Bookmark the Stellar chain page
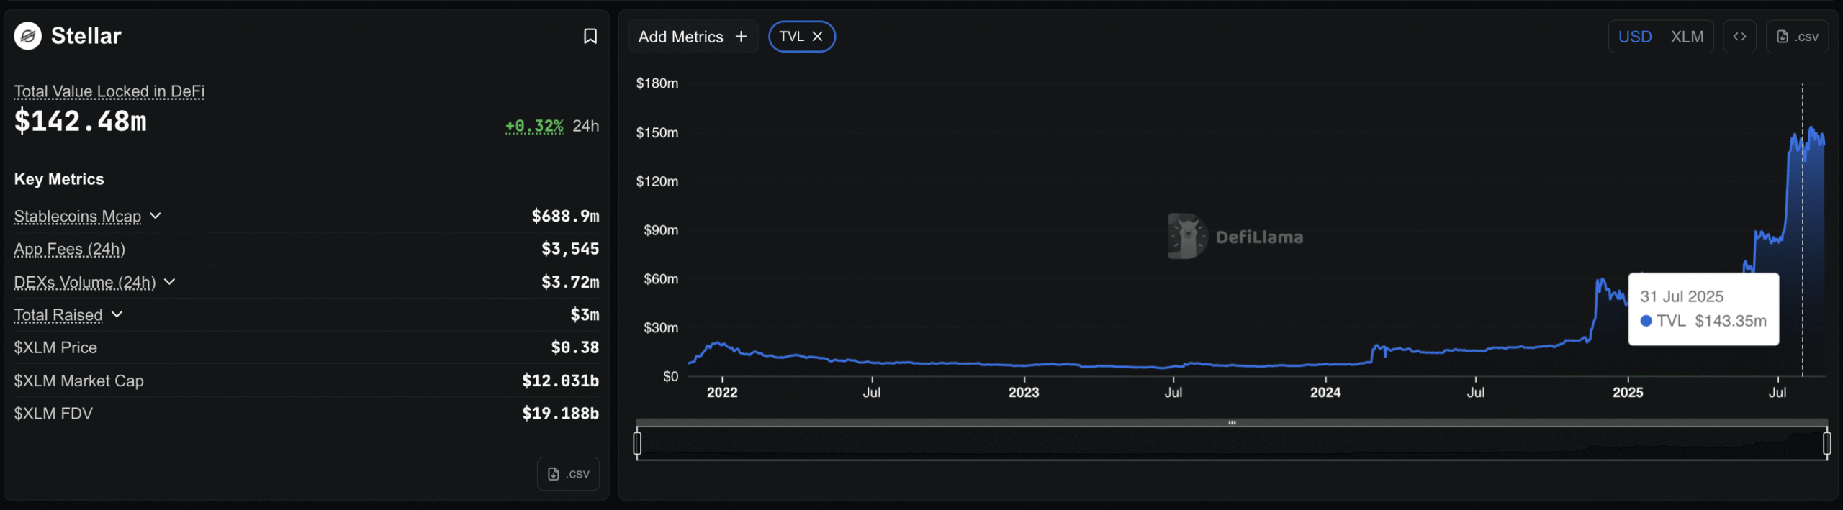Viewport: 1843px width, 510px height. 590,36
